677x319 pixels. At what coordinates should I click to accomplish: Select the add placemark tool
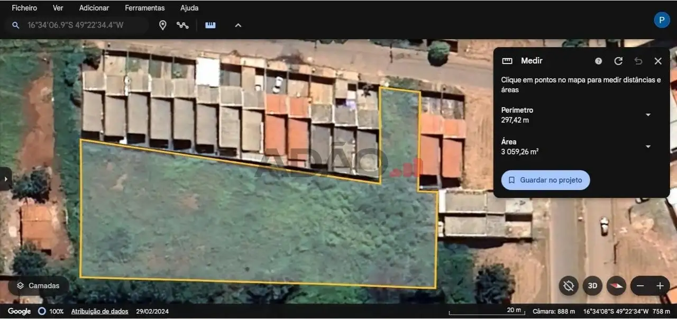tap(163, 25)
